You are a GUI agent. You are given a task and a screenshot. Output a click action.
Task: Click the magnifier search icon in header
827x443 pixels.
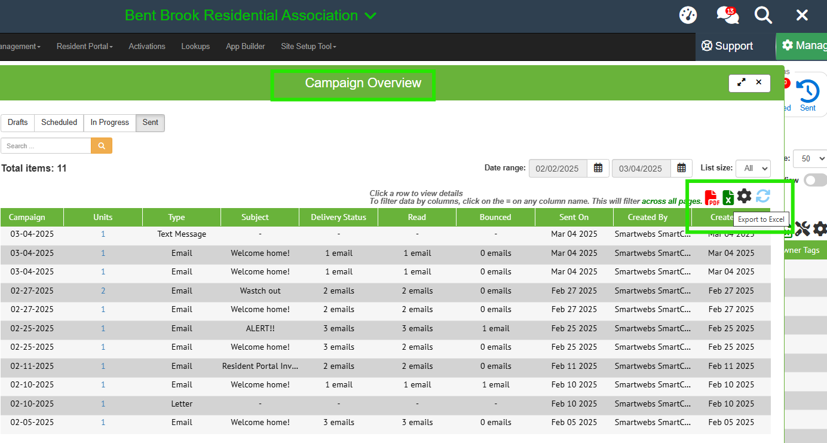(x=763, y=15)
